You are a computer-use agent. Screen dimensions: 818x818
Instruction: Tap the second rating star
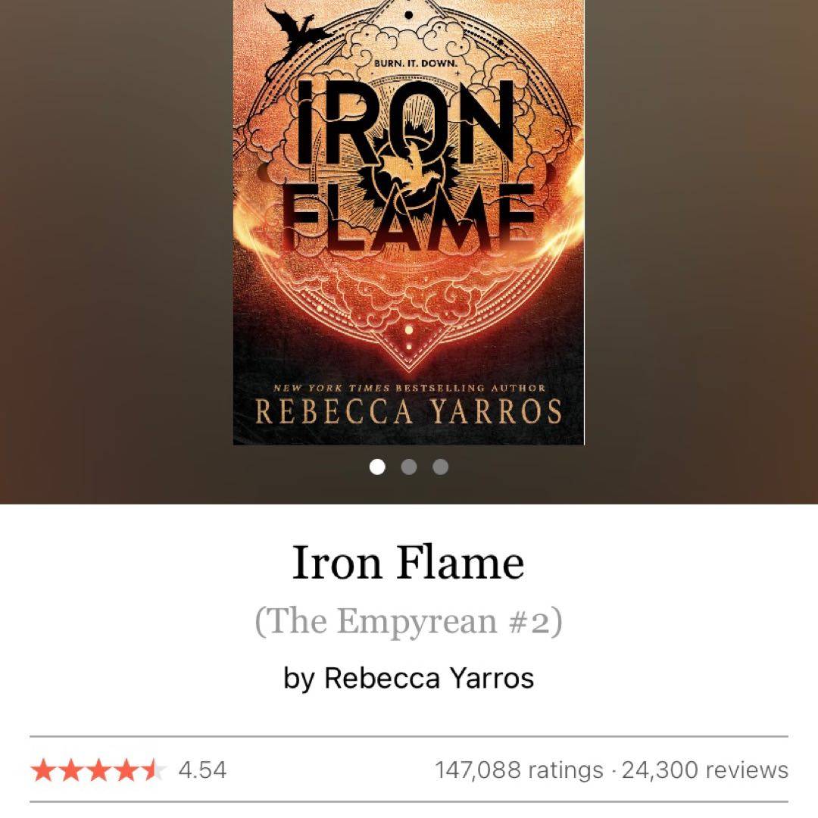pyautogui.click(x=71, y=770)
